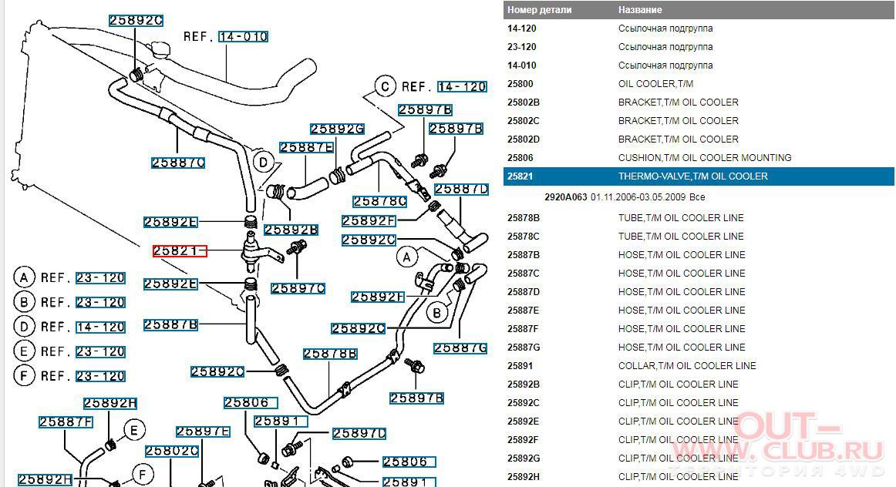Screen dimensions: 896x487
Task: Follow the 14-120 reference for legend D
Action: (100, 327)
